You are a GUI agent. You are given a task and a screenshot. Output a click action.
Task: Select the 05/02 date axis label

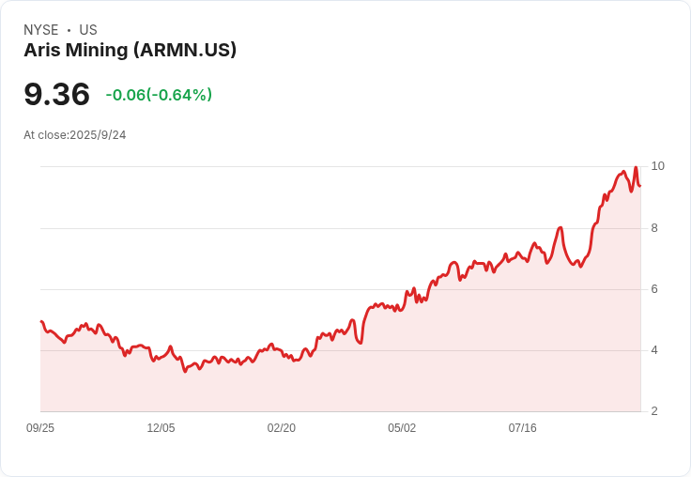(402, 427)
